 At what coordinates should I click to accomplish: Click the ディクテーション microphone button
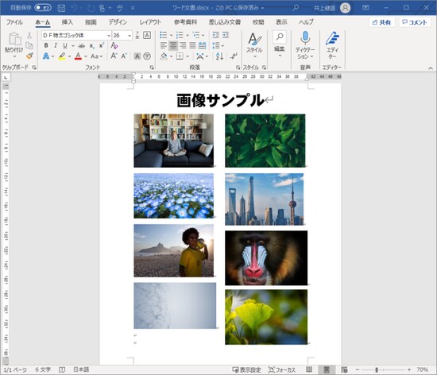tap(305, 45)
